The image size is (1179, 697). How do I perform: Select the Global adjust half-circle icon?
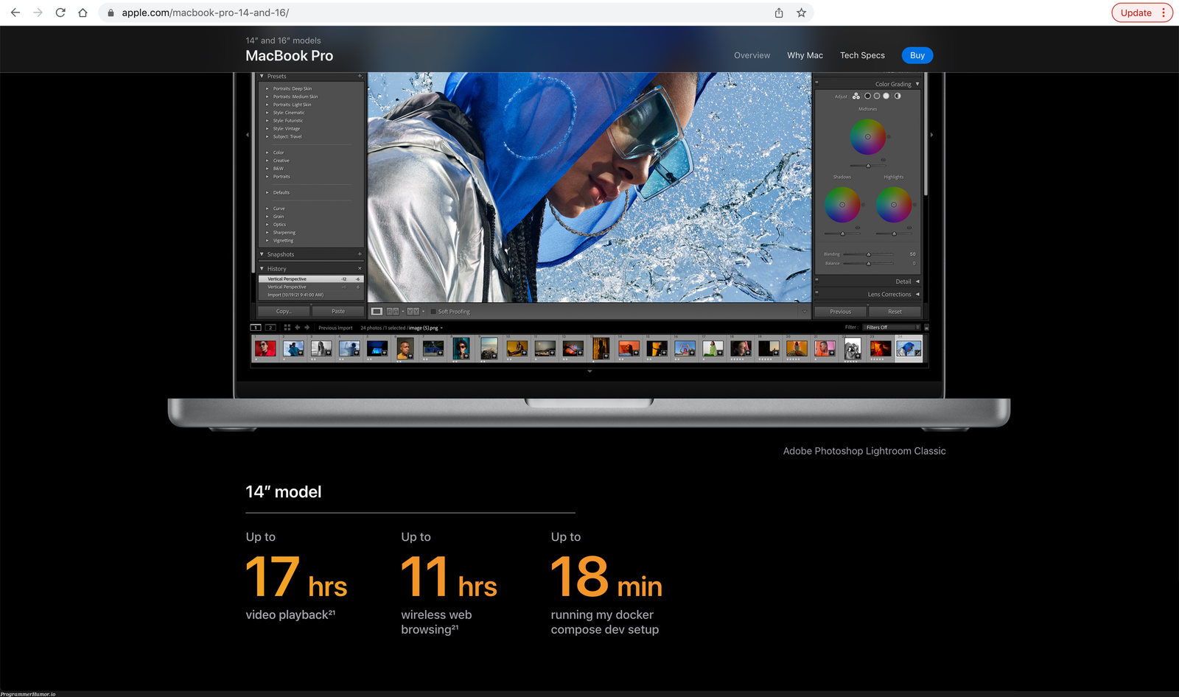tap(898, 96)
